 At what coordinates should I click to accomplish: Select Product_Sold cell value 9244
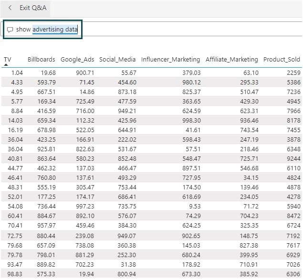coord(293,159)
